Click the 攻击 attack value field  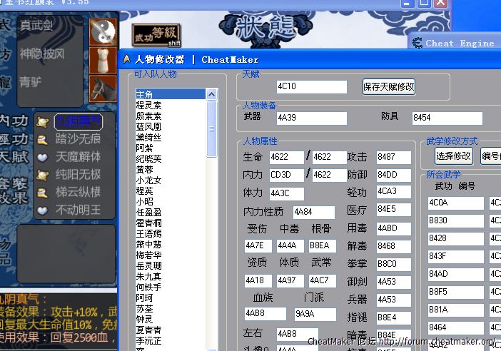(393, 157)
